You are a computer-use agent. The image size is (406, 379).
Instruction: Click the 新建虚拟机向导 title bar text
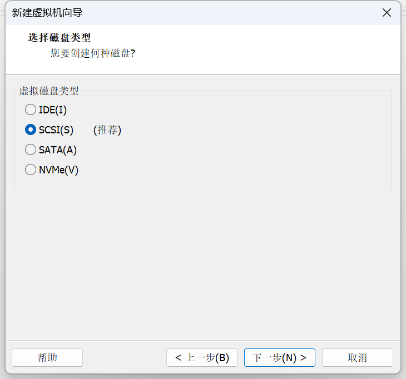[47, 12]
